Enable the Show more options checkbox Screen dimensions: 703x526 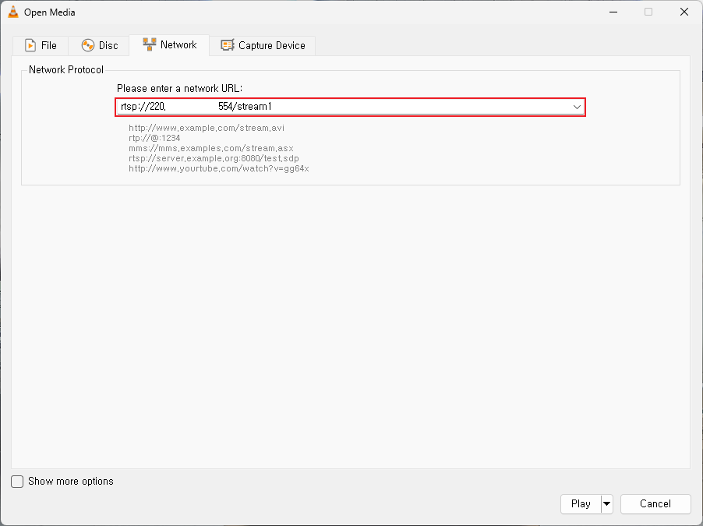tap(17, 482)
